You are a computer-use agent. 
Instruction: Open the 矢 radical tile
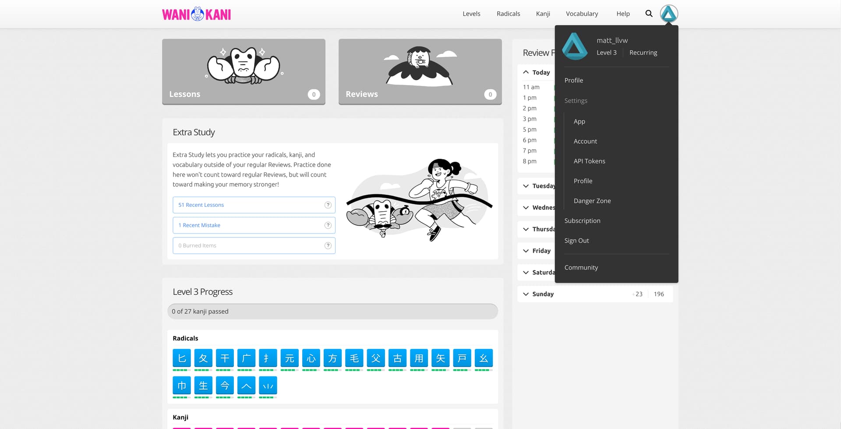[x=440, y=358]
